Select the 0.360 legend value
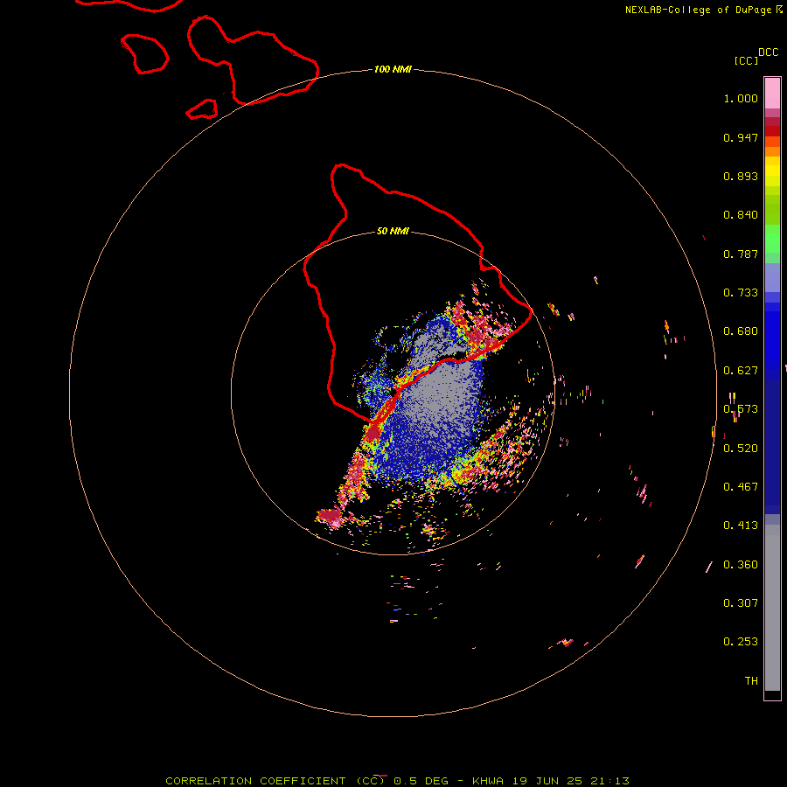The image size is (787, 787). click(741, 565)
